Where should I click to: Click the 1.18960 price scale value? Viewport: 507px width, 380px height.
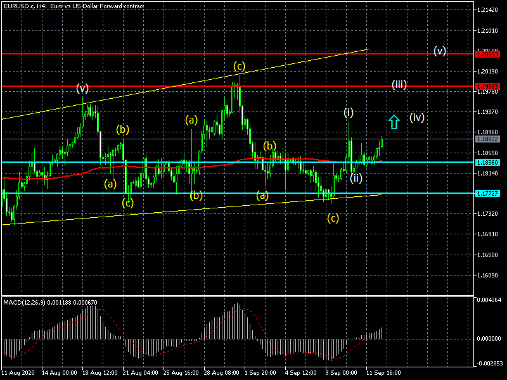click(x=487, y=132)
